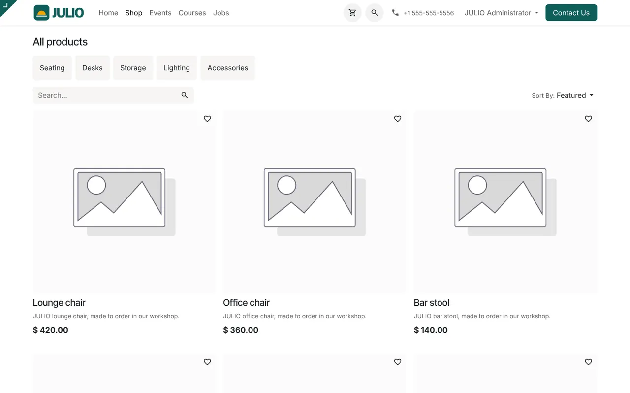This screenshot has height=393, width=630.
Task: Call the +1 555-555-5556 phone number
Action: [x=429, y=13]
